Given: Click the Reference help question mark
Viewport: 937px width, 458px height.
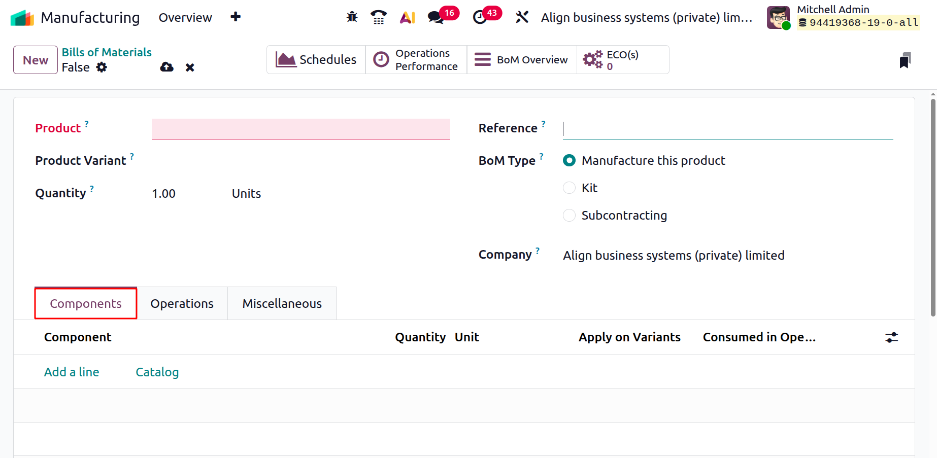Looking at the screenshot, I should coord(544,123).
